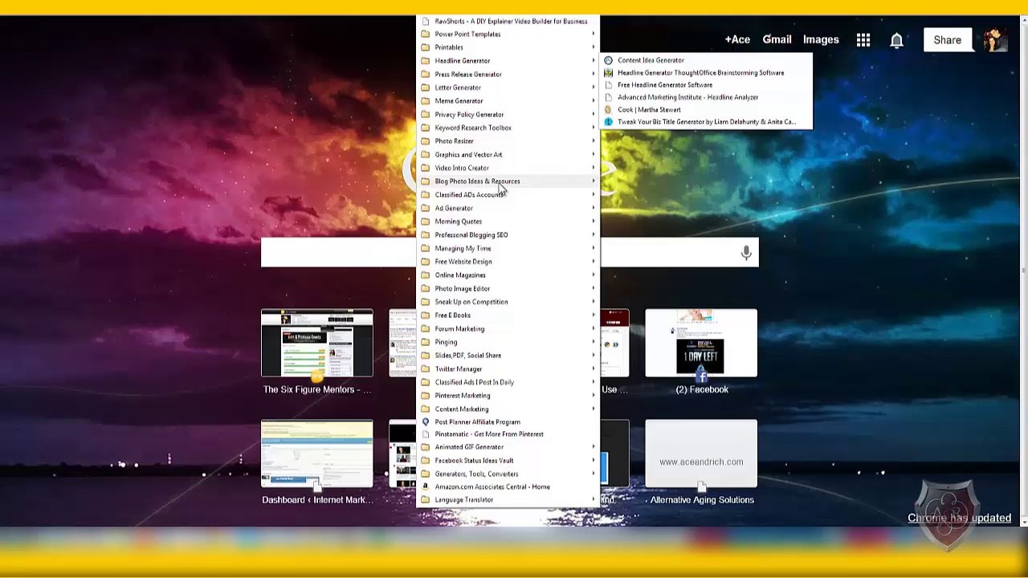This screenshot has height=578, width=1028.
Task: Open the Keyword Research Toolbox folder
Action: (508, 128)
